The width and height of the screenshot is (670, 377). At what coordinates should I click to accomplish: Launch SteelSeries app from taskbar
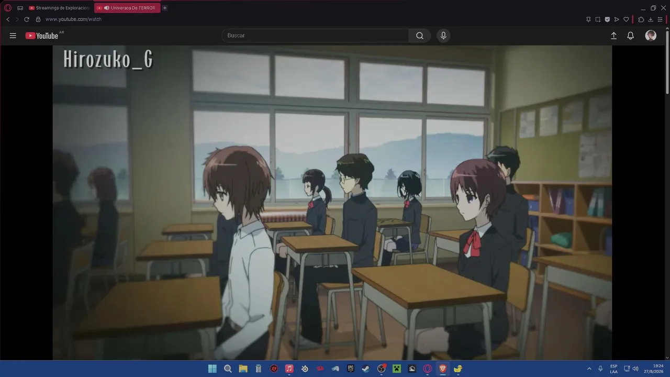pyautogui.click(x=305, y=369)
